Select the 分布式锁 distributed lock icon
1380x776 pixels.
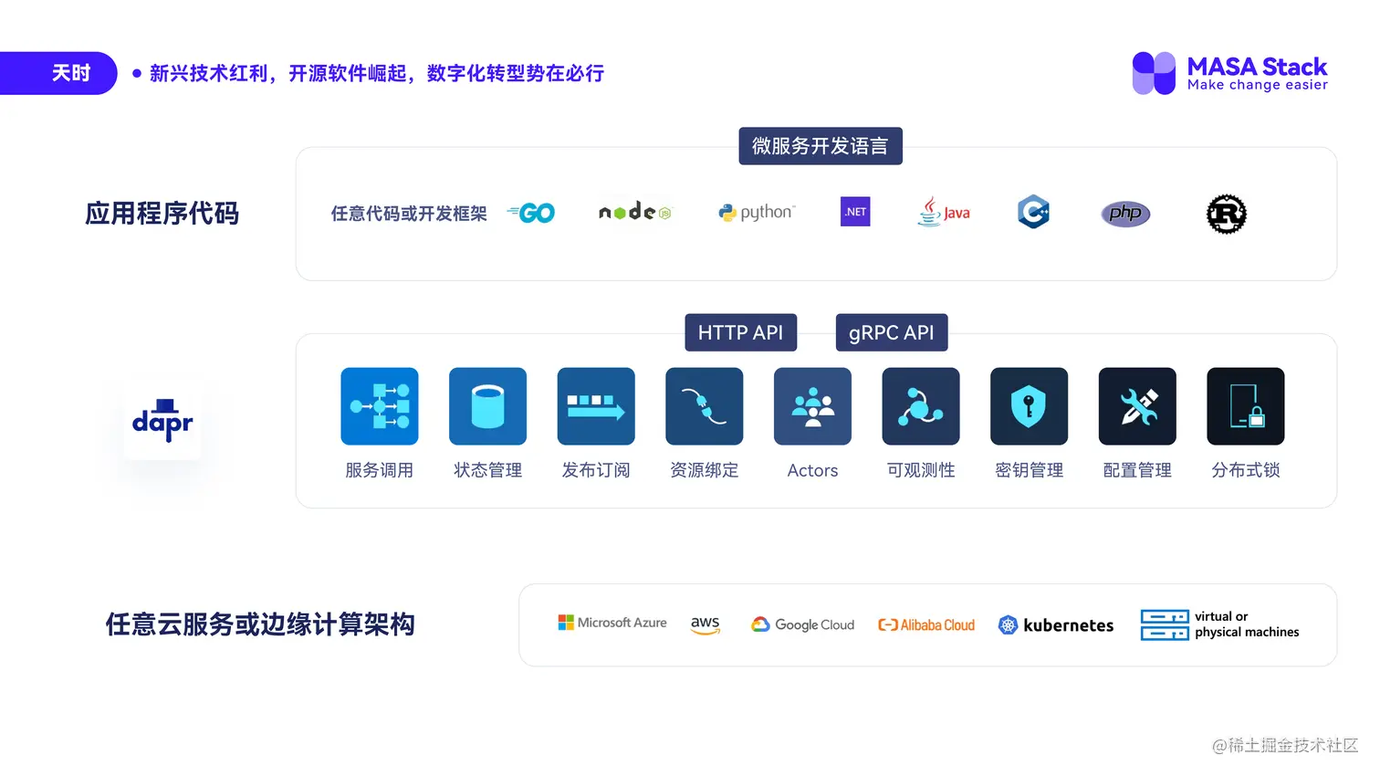click(1246, 406)
